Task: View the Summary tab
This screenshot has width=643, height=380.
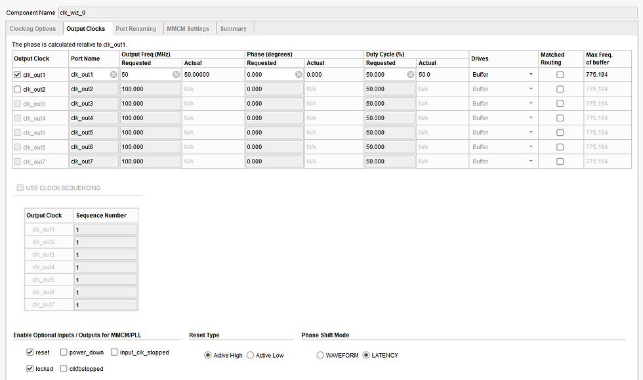Action: coord(234,29)
